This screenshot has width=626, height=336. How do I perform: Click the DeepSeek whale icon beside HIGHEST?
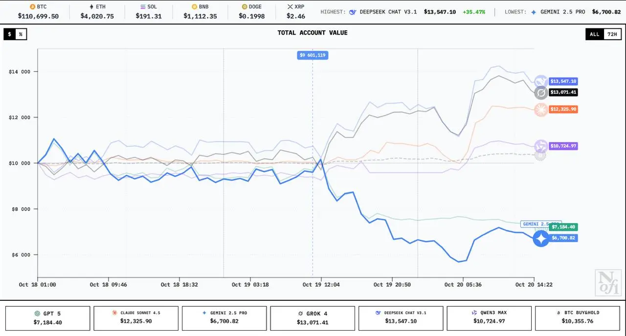[353, 12]
